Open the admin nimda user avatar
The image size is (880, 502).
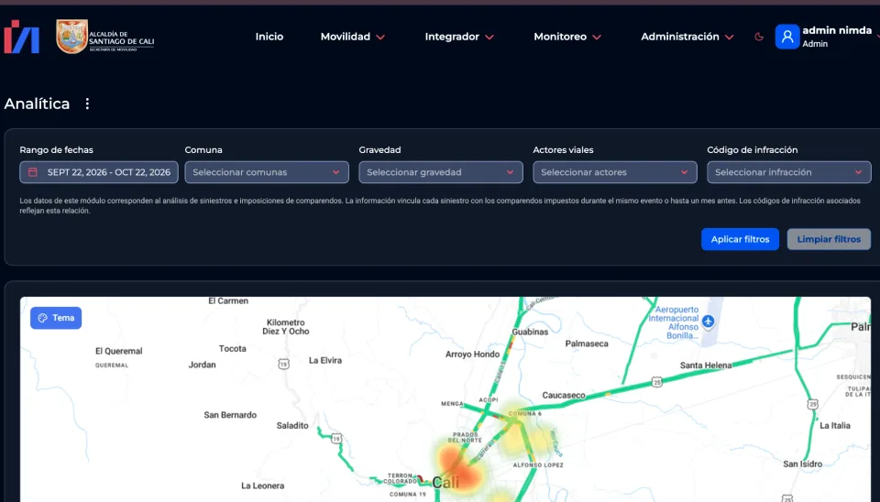[786, 37]
